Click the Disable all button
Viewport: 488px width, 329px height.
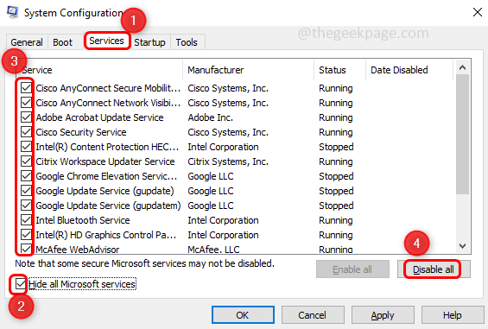(434, 269)
